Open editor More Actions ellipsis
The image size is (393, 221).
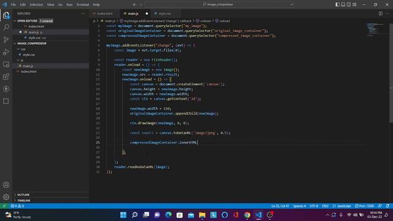(x=387, y=14)
